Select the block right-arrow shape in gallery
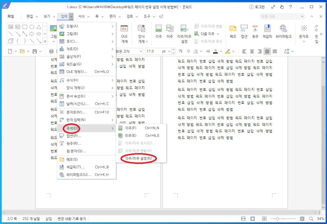Viewport: 327px width, 224px height. click(32, 34)
